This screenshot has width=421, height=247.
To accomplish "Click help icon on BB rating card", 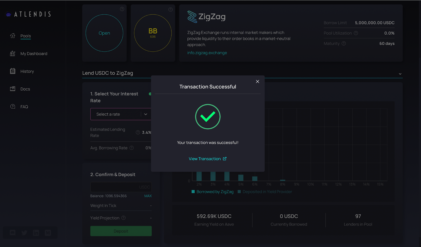I will click(171, 9).
